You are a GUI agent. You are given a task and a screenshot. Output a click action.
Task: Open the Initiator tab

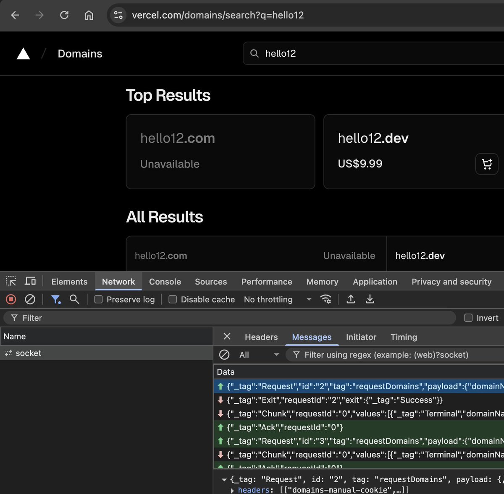(x=361, y=337)
